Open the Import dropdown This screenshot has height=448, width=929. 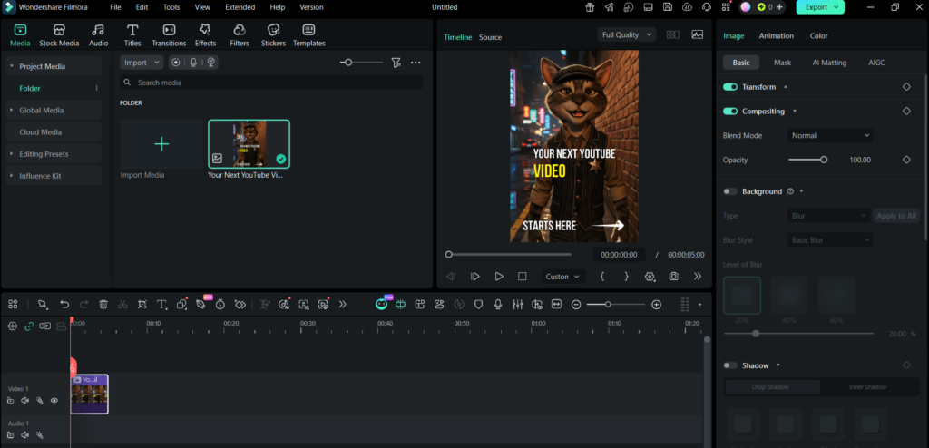click(x=142, y=63)
